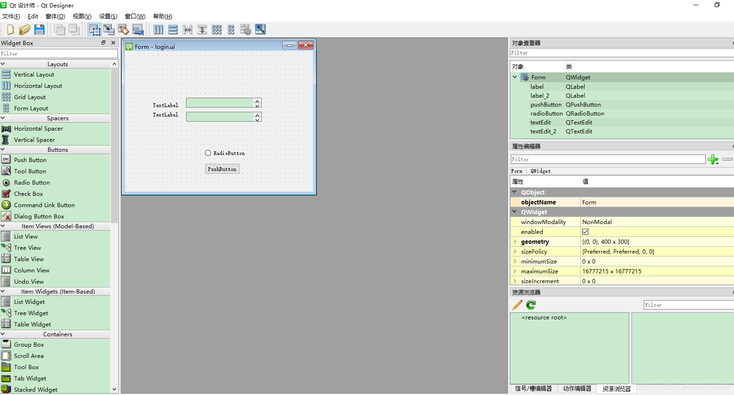The image size is (734, 395).
Task: Select pushButton row in object inspector
Action: tap(546, 105)
